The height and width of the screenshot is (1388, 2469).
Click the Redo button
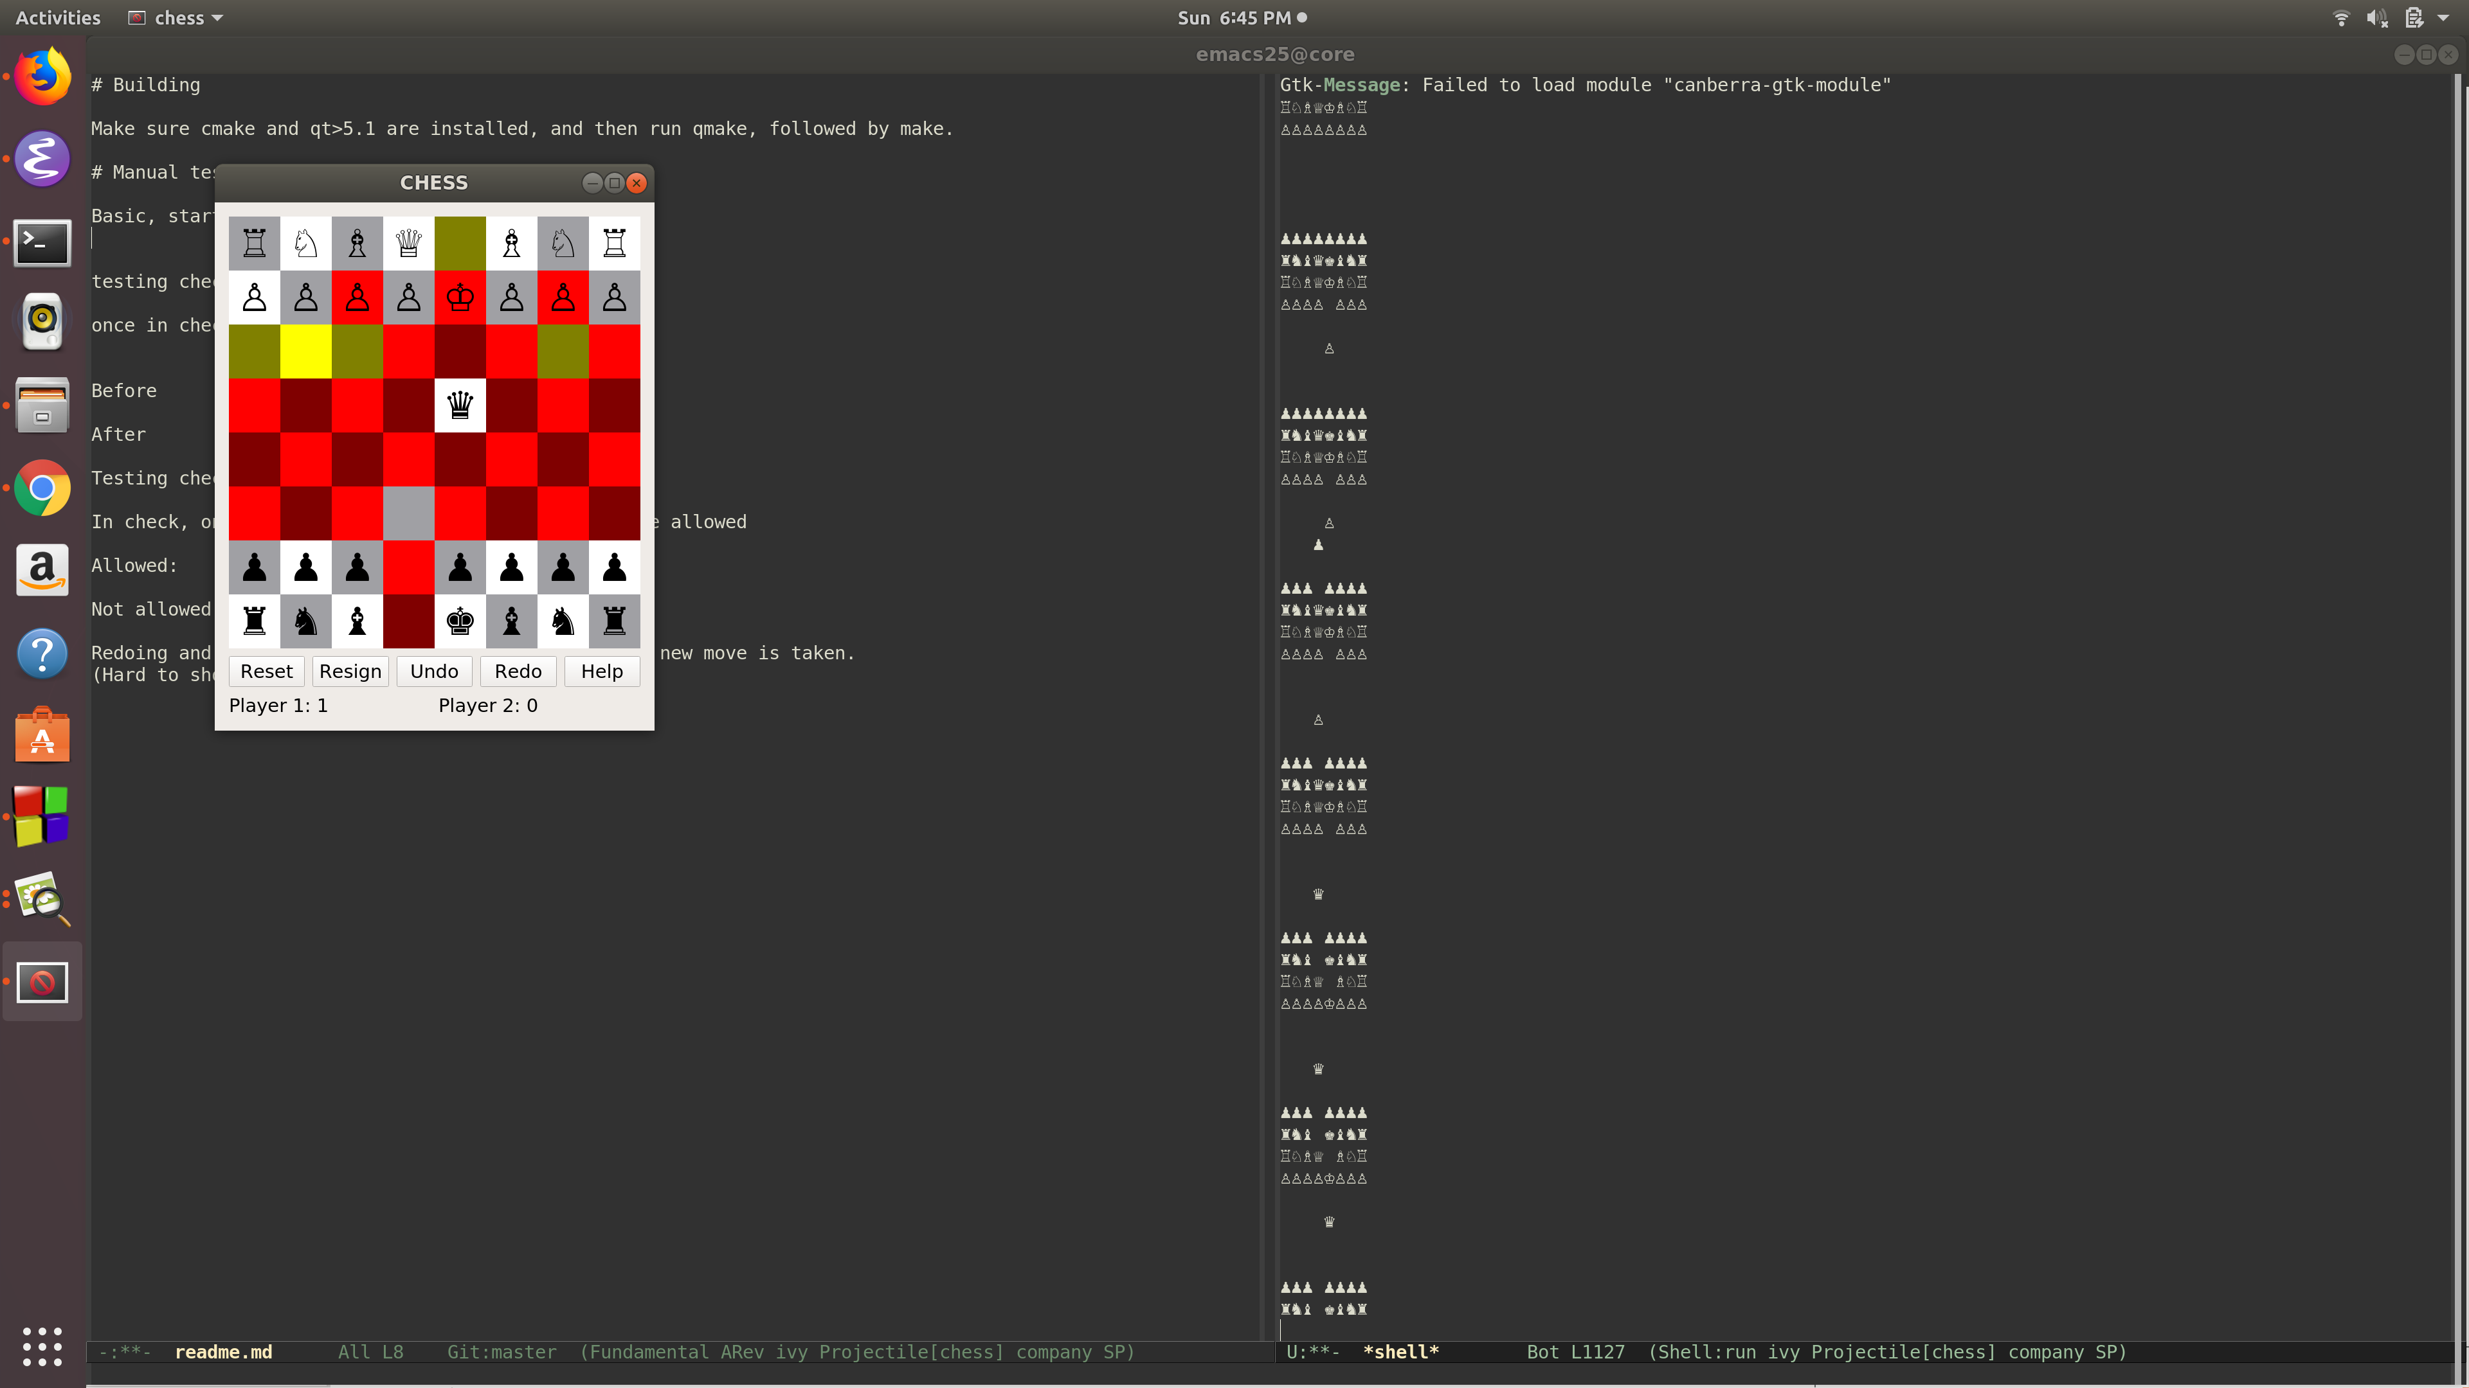[x=518, y=670]
